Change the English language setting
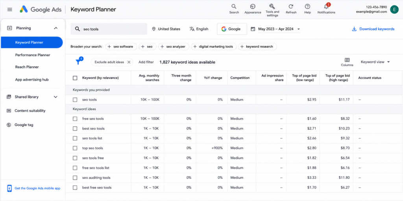 coord(199,29)
